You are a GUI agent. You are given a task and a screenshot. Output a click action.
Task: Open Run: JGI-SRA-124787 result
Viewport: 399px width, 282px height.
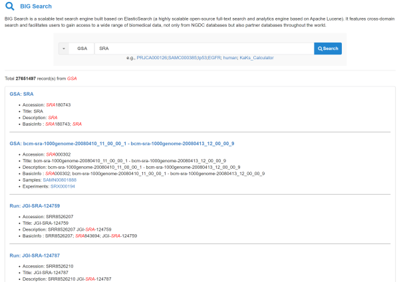[x=35, y=255]
